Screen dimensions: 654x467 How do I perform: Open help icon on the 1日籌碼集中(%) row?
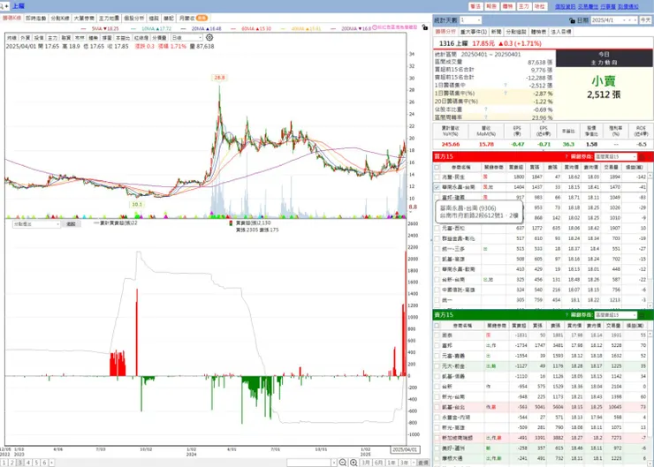click(x=506, y=94)
